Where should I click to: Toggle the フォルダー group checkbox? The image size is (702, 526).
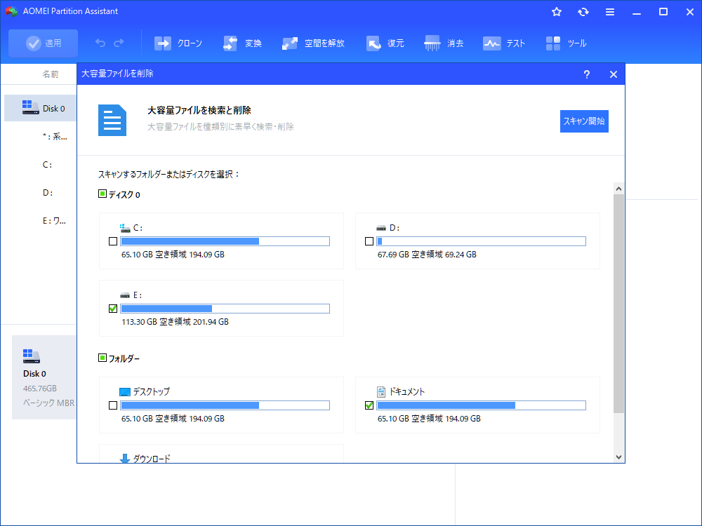click(x=102, y=358)
